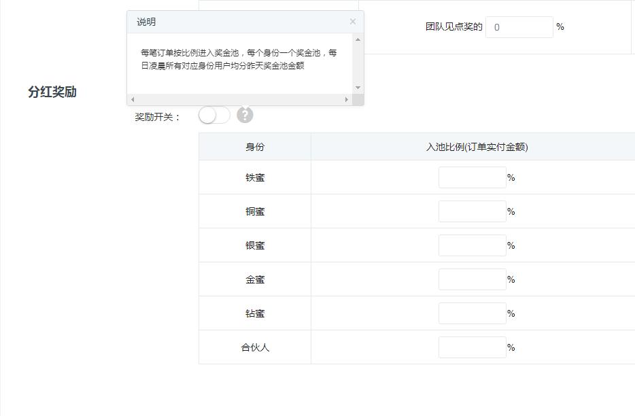Select the 身份 column header
This screenshot has height=416, width=635.
[x=254, y=146]
